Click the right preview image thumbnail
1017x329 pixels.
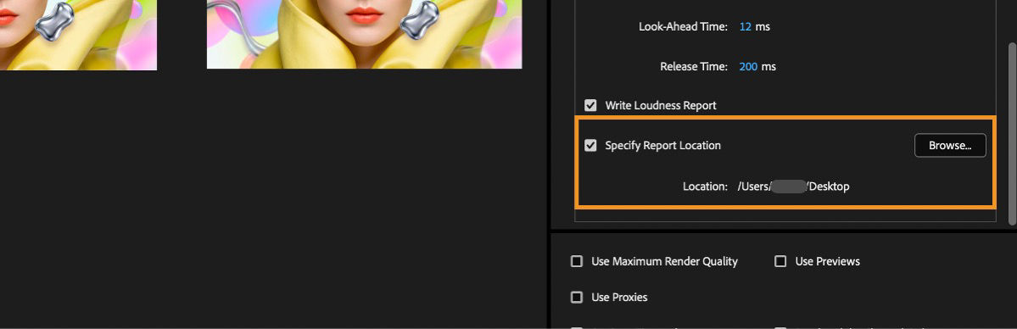365,34
